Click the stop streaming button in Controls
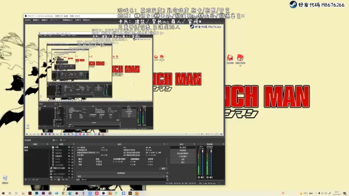This screenshot has height=196, width=349. click(183, 147)
